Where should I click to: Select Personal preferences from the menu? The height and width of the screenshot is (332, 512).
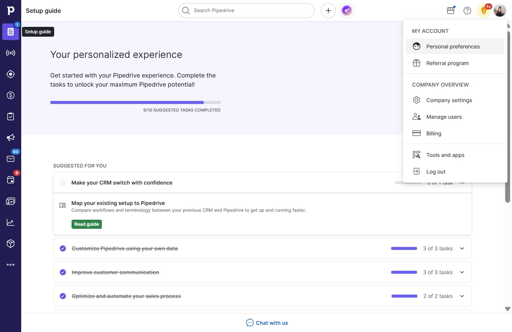(455, 46)
